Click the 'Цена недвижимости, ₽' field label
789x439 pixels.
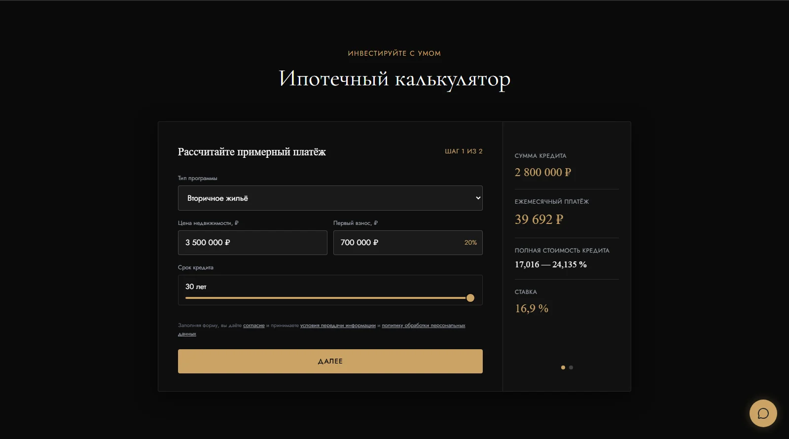208,223
